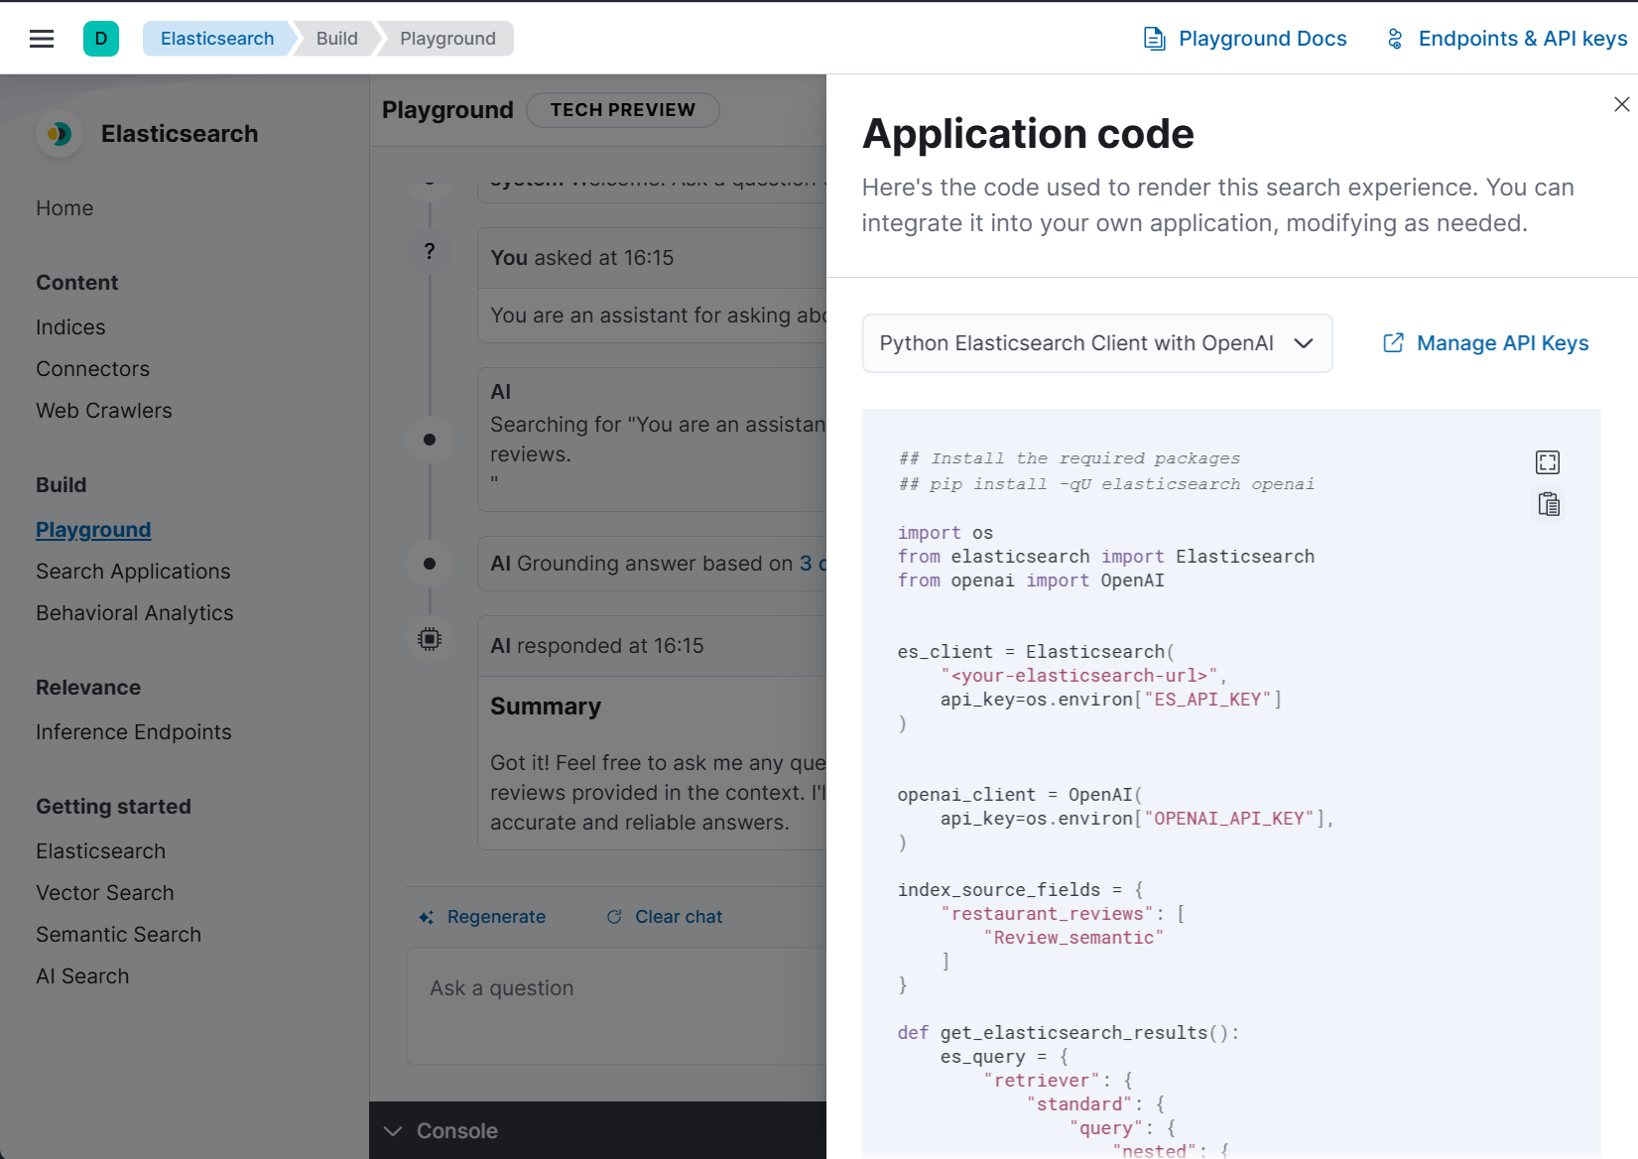Focus the Ask a question input

(616, 1005)
